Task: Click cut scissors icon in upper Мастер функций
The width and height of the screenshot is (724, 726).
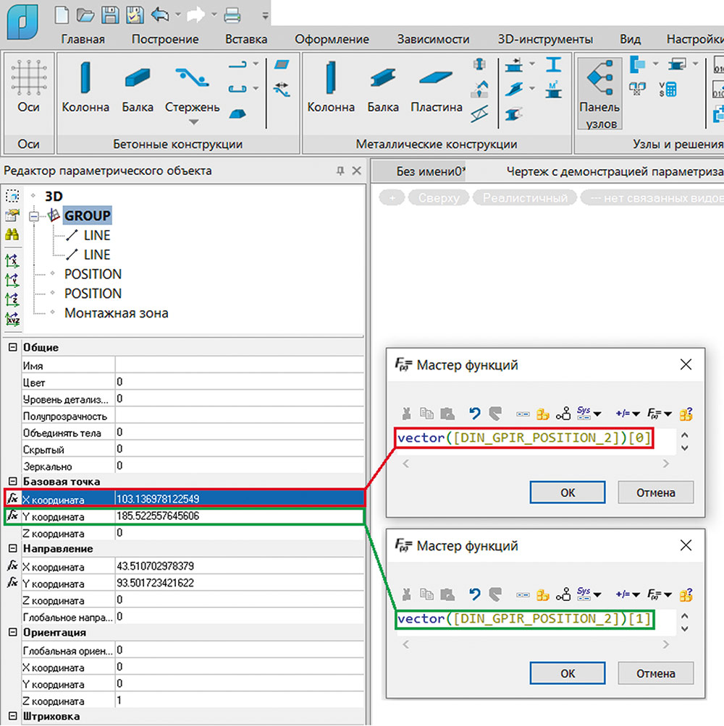Action: (406, 413)
